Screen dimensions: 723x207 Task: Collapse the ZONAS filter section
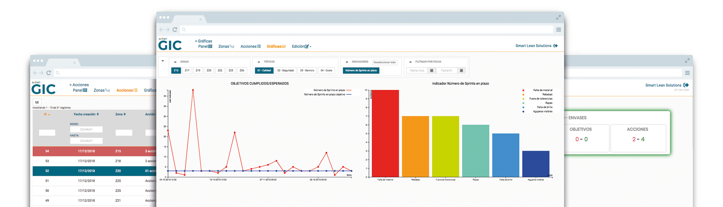point(175,62)
